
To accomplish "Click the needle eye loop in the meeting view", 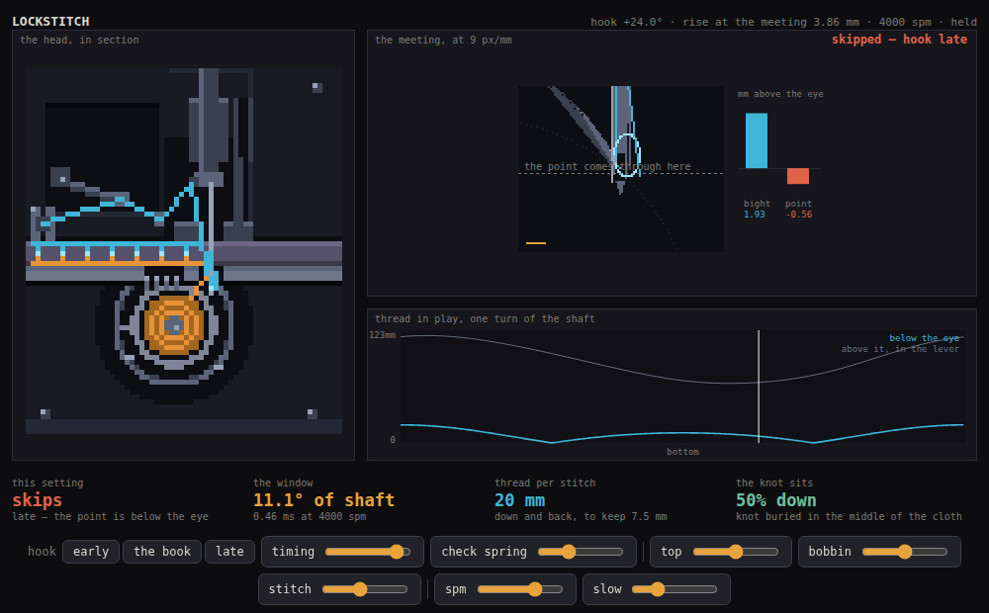I will (x=627, y=155).
